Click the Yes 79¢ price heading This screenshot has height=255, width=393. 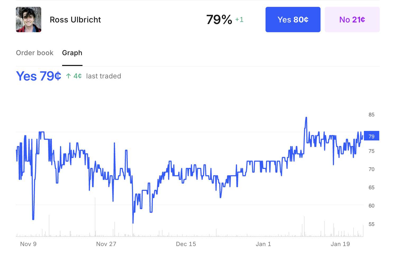(39, 76)
